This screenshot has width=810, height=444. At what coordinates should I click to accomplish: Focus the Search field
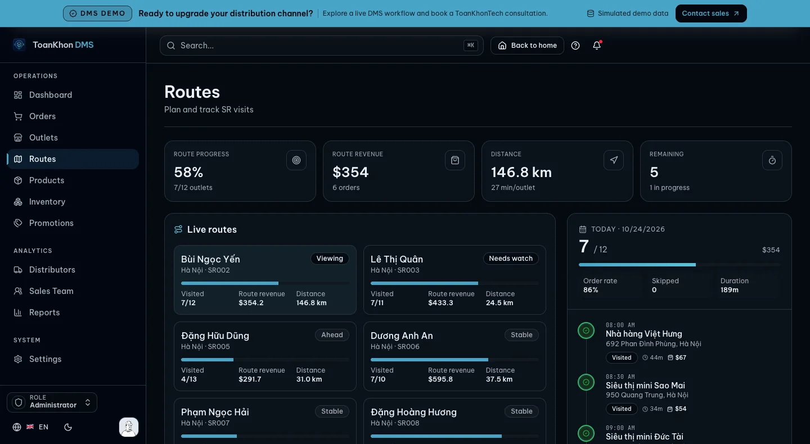click(x=322, y=46)
